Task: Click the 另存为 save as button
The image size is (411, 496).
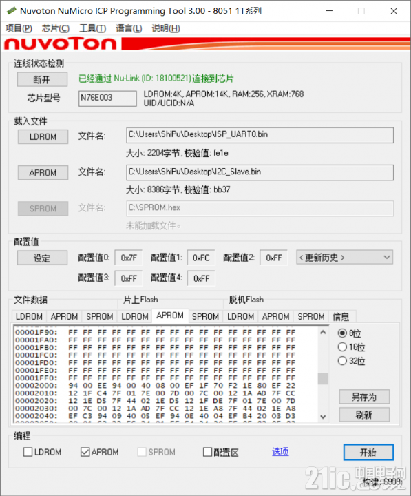Action: pos(364,397)
